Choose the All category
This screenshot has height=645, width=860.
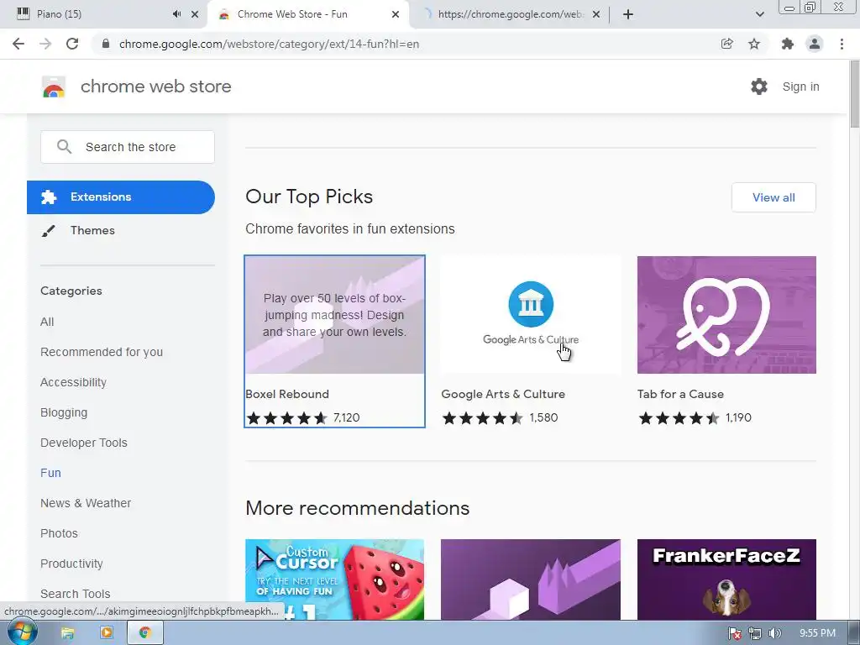click(47, 322)
